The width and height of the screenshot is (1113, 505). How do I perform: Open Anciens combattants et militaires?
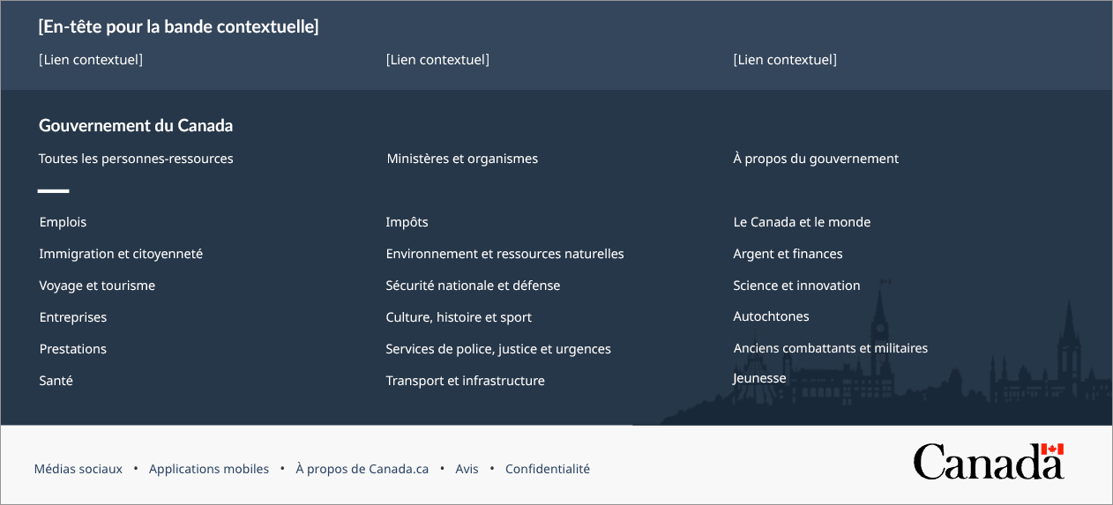point(830,348)
